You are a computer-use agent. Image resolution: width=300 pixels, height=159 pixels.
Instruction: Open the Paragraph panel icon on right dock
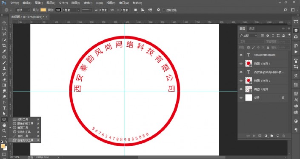[x=296, y=130]
